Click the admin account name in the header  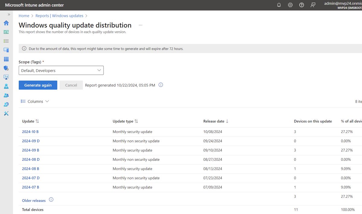click(343, 3)
